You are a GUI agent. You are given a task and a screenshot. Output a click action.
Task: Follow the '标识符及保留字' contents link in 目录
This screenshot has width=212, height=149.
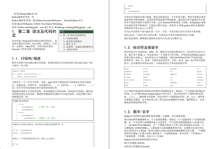tap(74, 41)
